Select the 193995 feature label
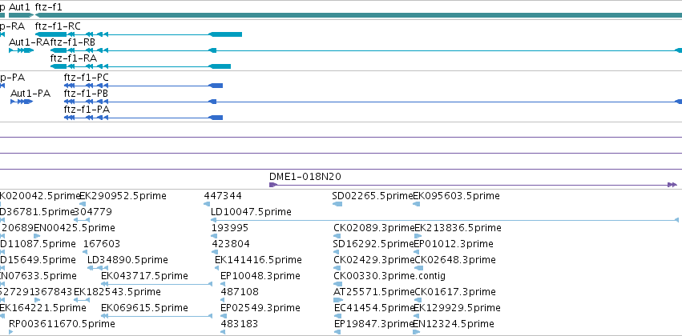The height and width of the screenshot is (336, 682). pos(230,228)
